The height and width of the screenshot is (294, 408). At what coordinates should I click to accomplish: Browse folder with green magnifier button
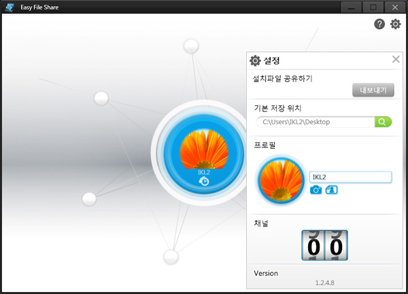383,122
